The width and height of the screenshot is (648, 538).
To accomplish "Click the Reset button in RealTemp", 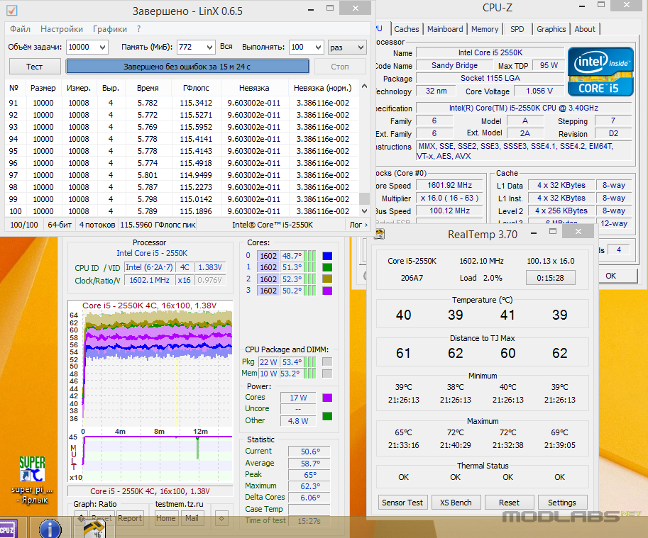I will point(509,503).
